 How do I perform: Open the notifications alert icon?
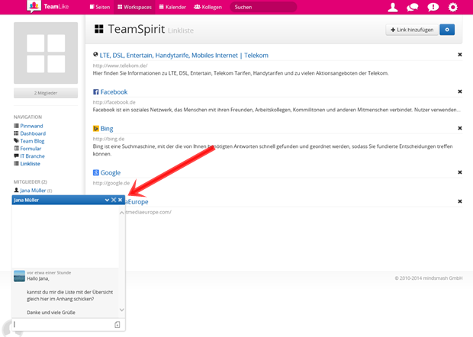point(433,7)
